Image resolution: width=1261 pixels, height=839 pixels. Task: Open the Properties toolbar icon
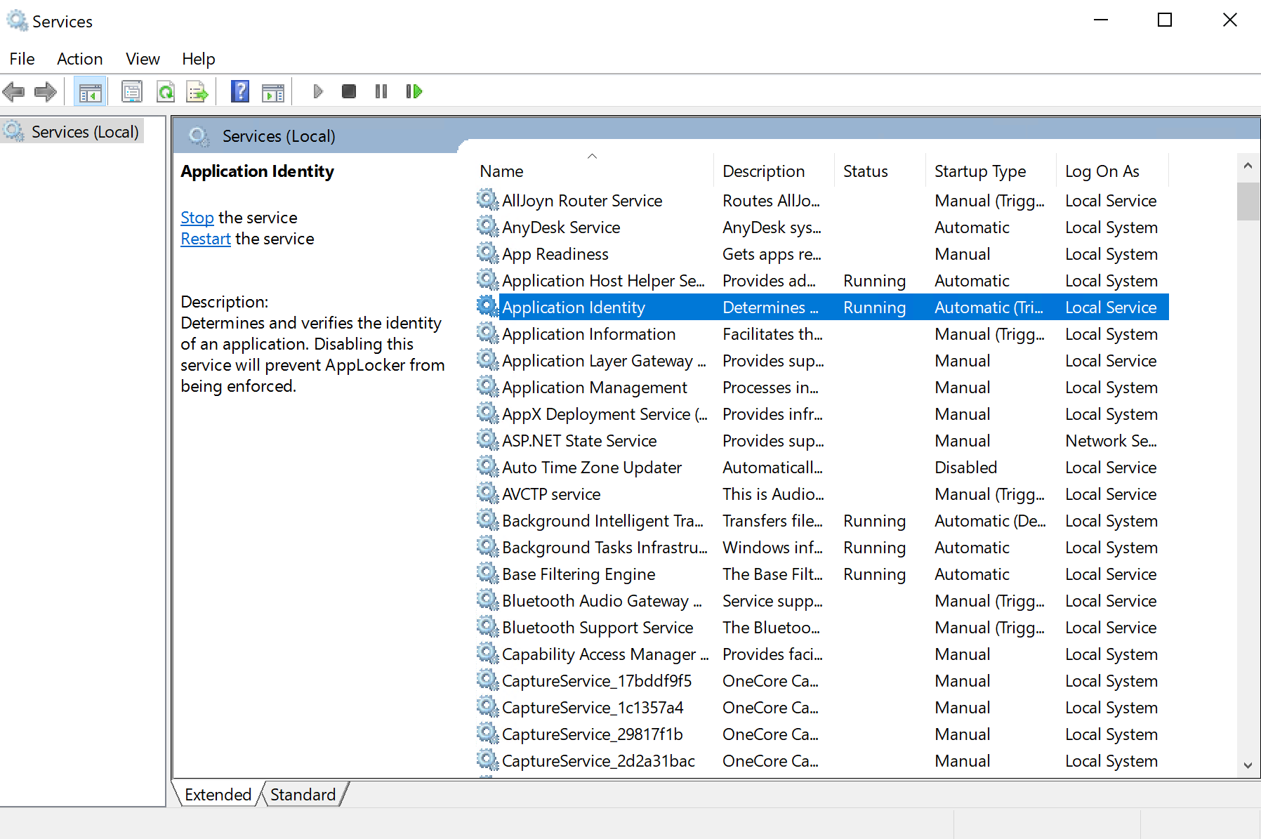(132, 91)
